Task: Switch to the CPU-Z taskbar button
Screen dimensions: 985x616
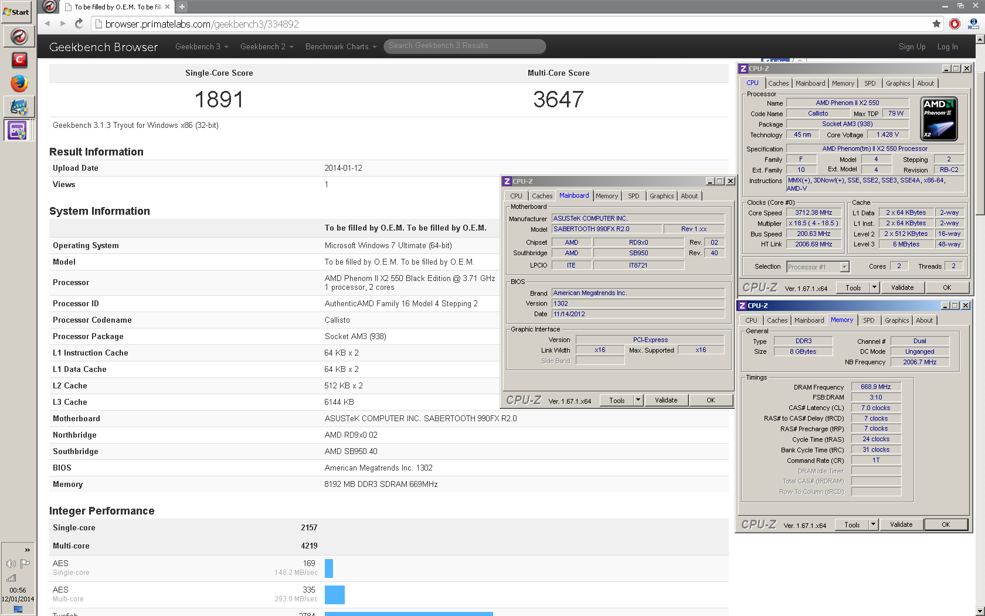Action: [17, 130]
